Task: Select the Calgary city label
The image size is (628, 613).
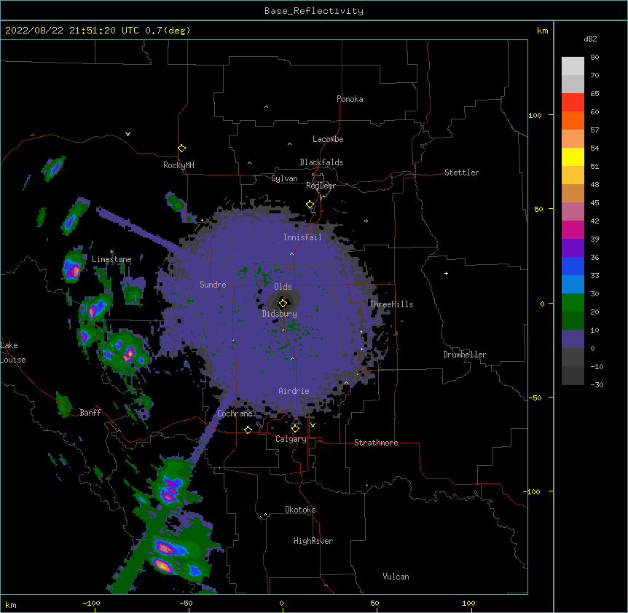Action: [291, 439]
